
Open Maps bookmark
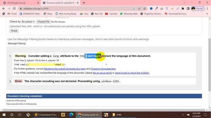click(x=48, y=14)
